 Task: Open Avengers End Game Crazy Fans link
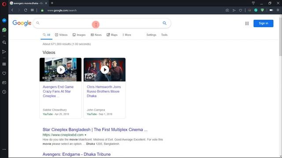click(x=58, y=91)
